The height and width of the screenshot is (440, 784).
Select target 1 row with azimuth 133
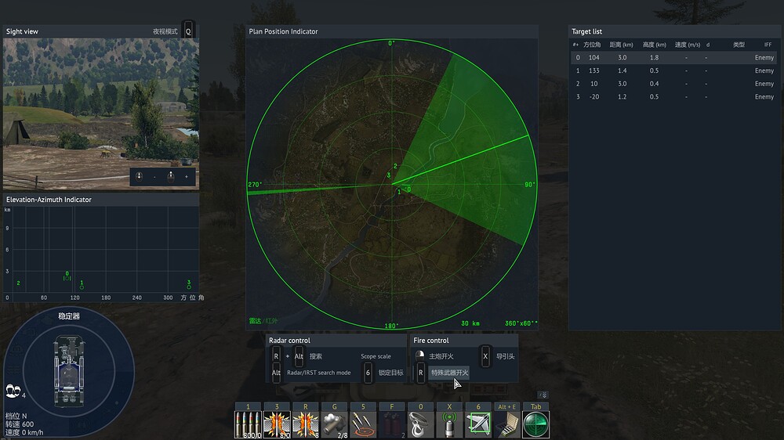pyautogui.click(x=674, y=70)
